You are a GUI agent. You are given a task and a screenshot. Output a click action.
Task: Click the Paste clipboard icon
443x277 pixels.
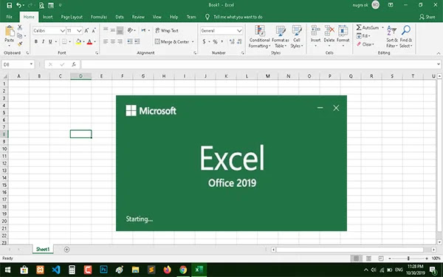coord(10,31)
